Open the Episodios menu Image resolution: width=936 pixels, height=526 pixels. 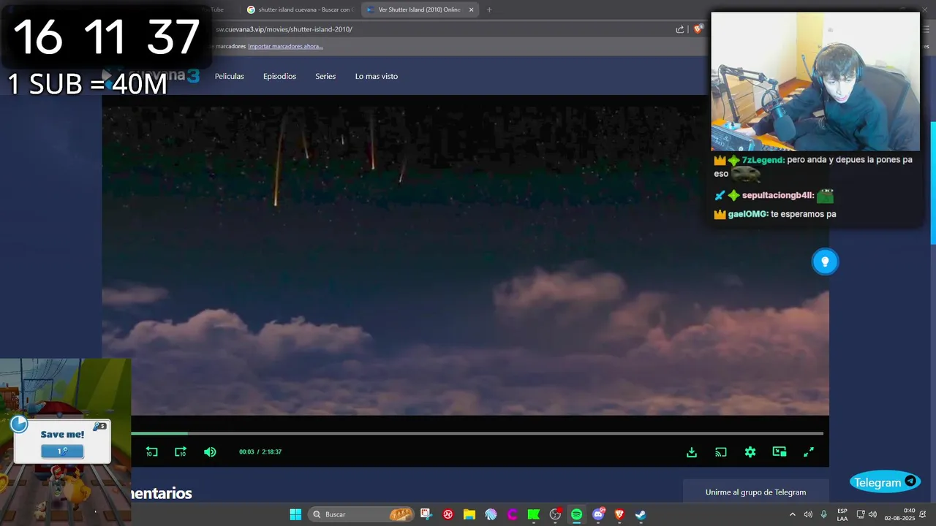tap(279, 76)
